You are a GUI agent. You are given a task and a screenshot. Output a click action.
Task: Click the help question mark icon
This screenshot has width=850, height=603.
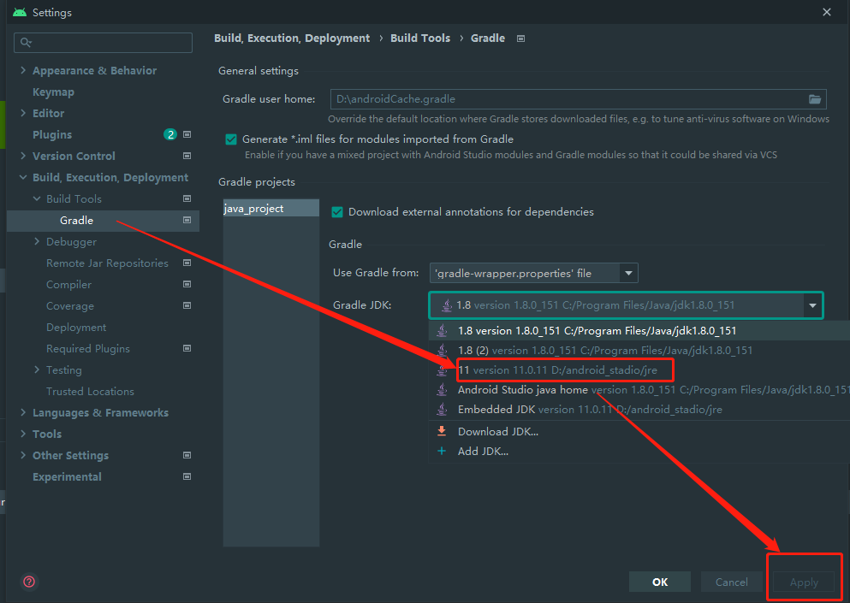pyautogui.click(x=29, y=582)
